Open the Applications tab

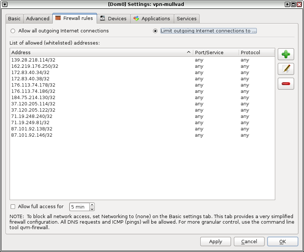[152, 18]
